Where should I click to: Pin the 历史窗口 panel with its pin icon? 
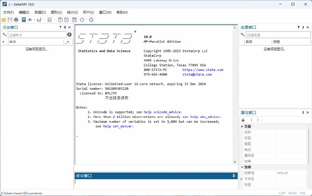65,27
